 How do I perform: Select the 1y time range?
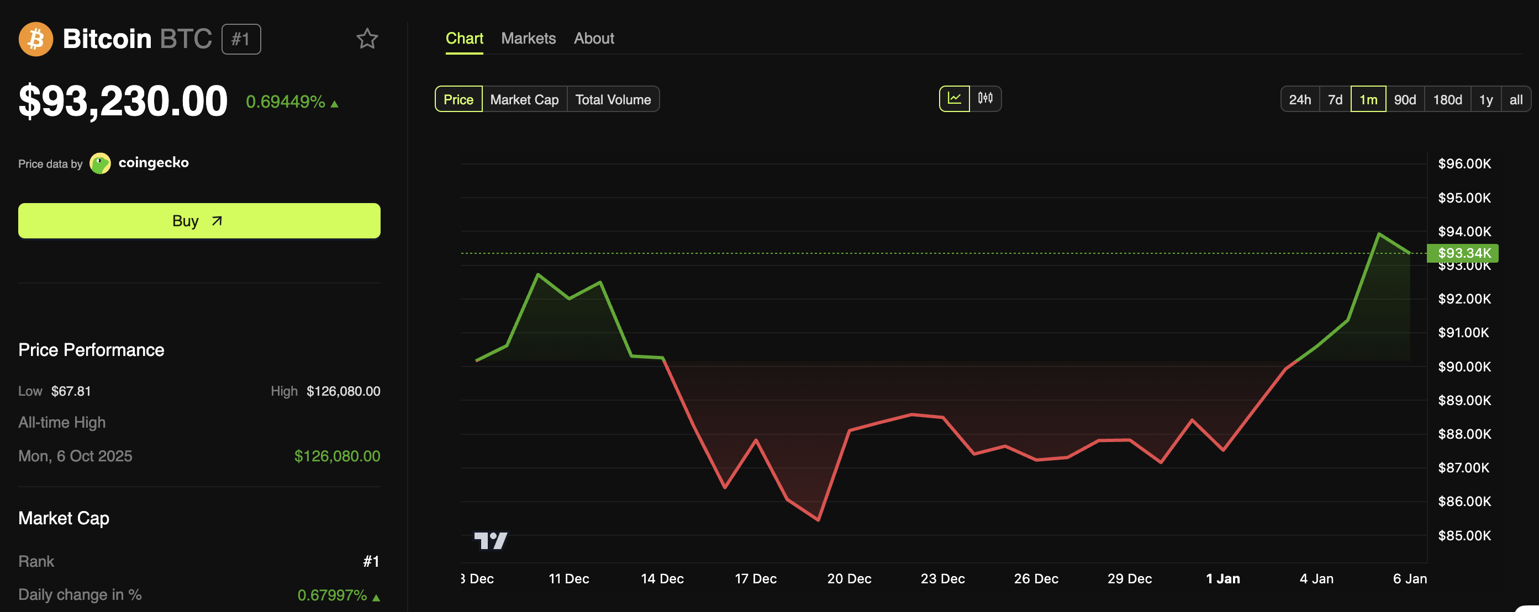coord(1485,100)
